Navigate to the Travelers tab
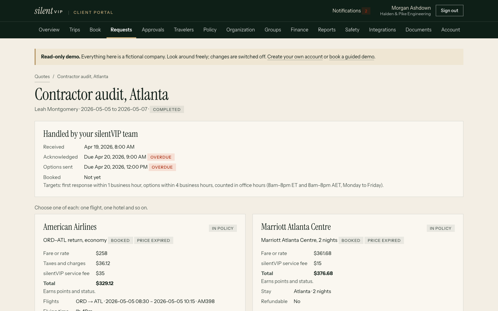 [x=184, y=30]
